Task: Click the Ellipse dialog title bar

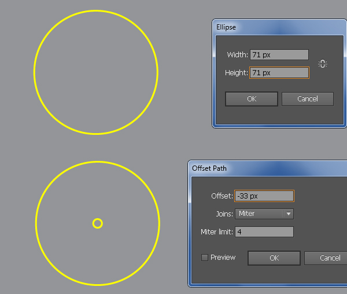Action: 279,27
